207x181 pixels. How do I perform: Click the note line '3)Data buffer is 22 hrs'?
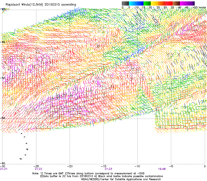[101, 176]
